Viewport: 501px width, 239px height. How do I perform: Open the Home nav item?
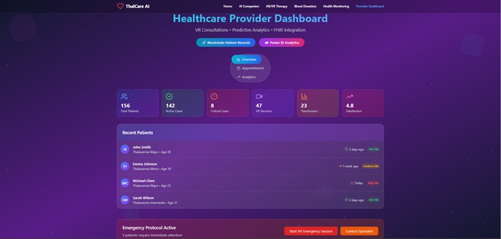(228, 6)
